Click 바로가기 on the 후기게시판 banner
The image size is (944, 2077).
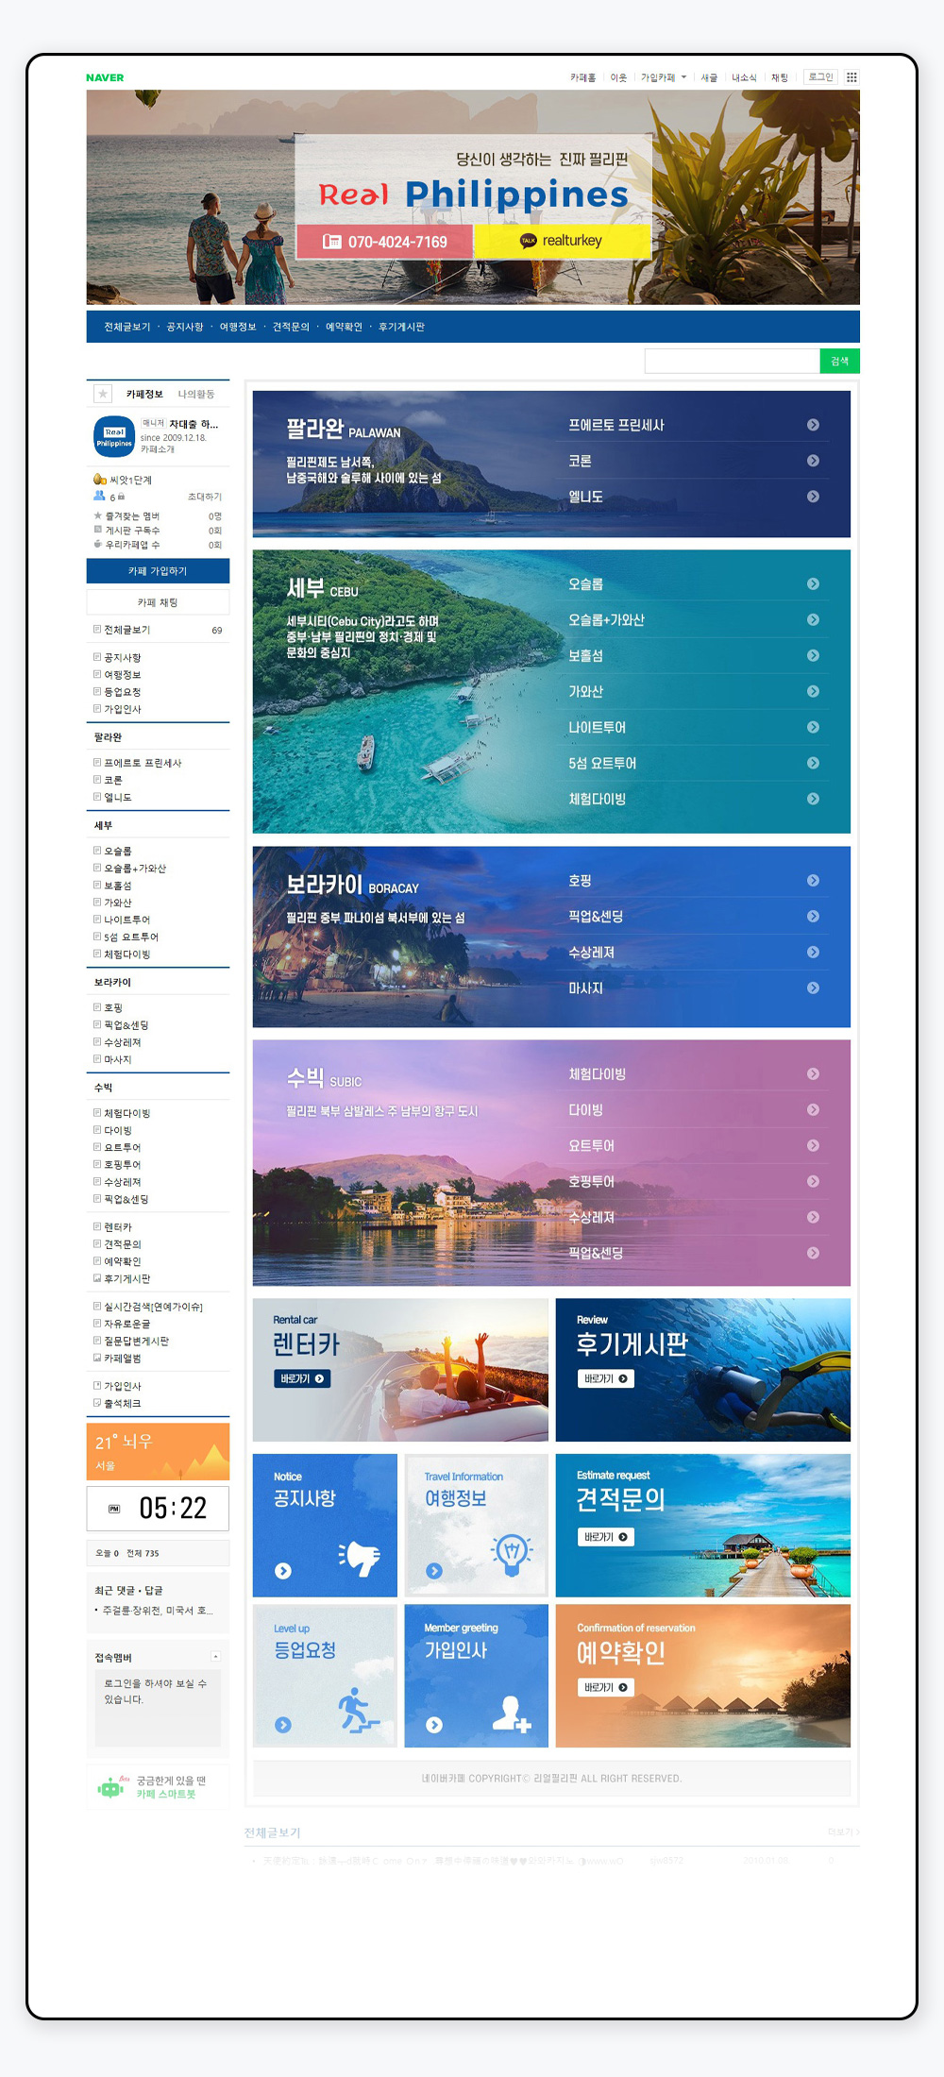[605, 1378]
